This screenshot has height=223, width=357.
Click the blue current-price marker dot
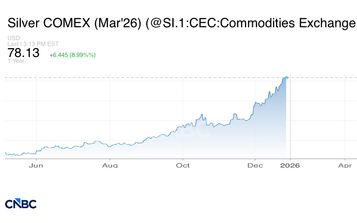tap(287, 77)
